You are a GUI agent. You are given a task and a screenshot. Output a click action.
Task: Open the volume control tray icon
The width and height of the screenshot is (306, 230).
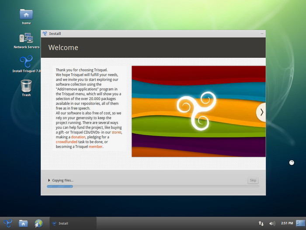point(272,223)
